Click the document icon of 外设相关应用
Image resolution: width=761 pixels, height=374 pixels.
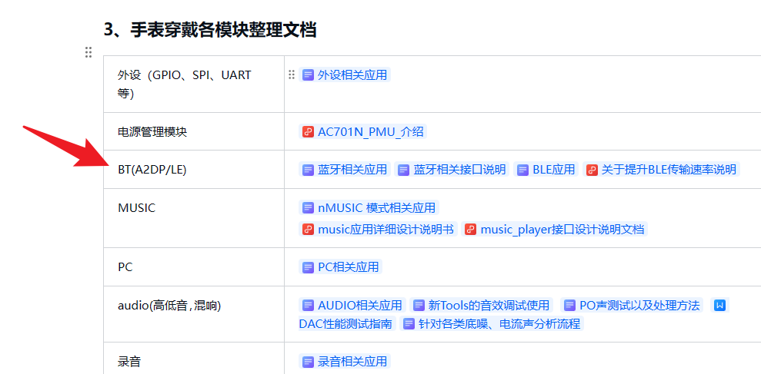(308, 75)
